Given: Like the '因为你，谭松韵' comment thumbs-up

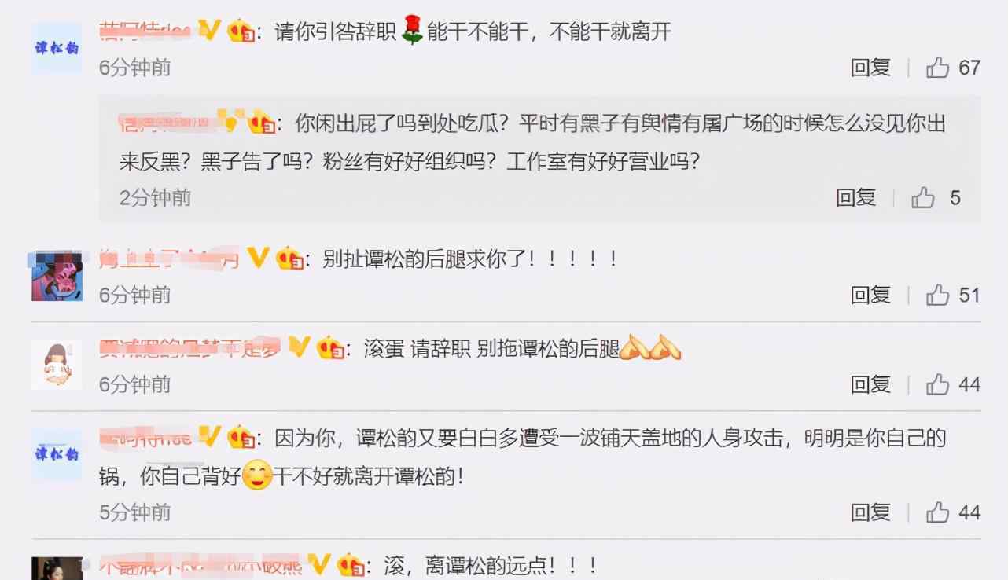Looking at the screenshot, I should pos(938,512).
